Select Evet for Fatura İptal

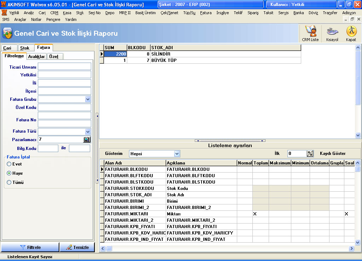tap(9, 164)
